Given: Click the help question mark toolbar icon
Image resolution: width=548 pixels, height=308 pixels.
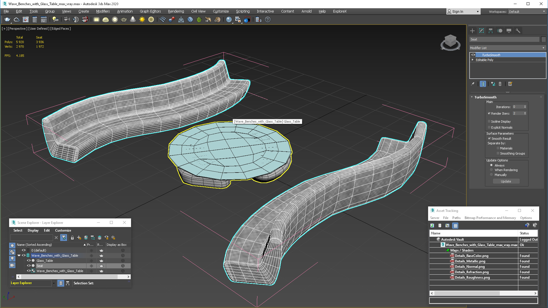Looking at the screenshot, I should 268,20.
